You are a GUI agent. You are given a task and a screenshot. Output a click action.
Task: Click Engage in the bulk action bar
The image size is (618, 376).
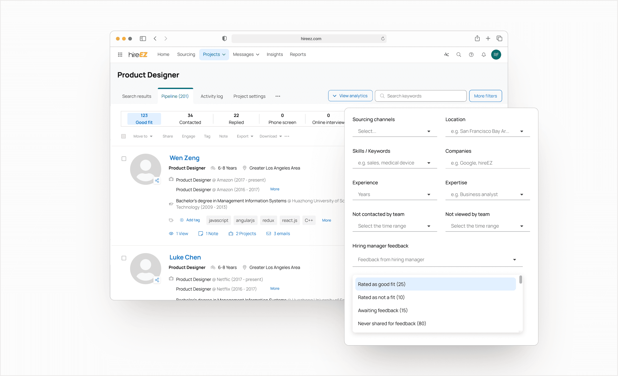tap(188, 136)
